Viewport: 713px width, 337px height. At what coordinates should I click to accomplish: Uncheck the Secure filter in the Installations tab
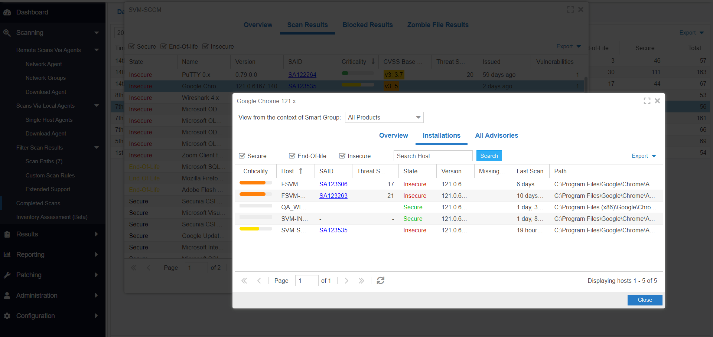(242, 156)
